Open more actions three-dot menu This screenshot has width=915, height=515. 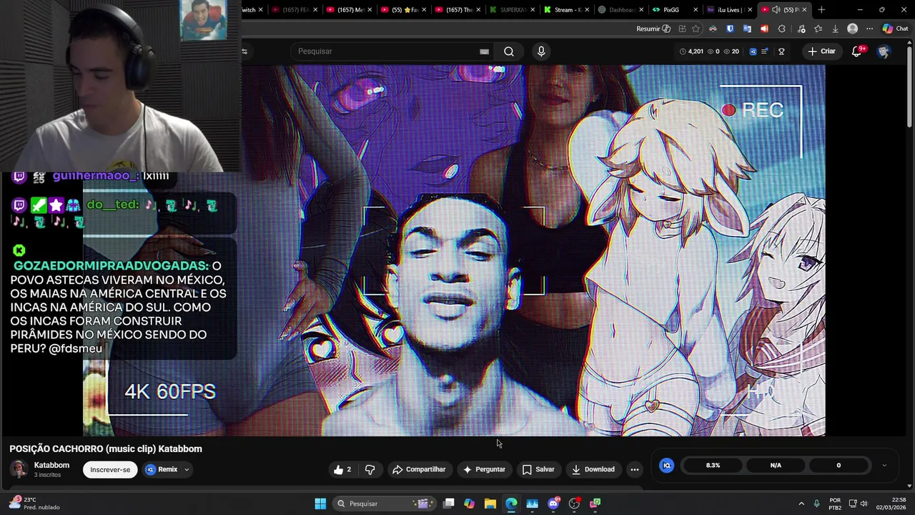coord(634,469)
